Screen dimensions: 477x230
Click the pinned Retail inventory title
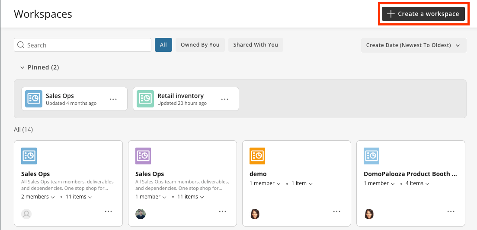pyautogui.click(x=180, y=96)
